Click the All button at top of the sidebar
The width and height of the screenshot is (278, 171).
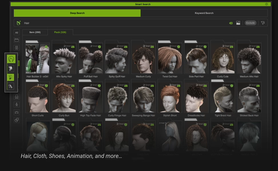17,32
